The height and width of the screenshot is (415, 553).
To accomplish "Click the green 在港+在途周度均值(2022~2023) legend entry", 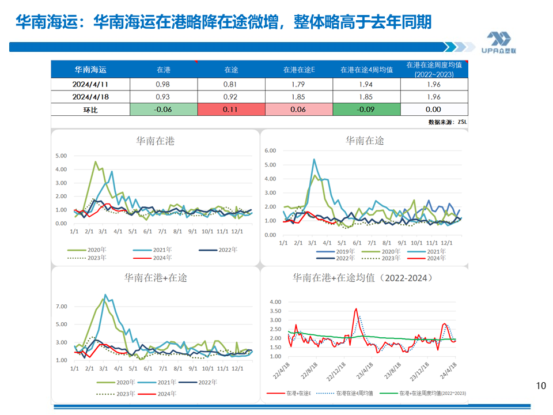I will point(423,393).
